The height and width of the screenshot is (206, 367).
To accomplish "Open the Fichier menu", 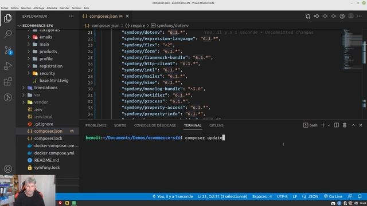I will pyautogui.click(x=5, y=8).
